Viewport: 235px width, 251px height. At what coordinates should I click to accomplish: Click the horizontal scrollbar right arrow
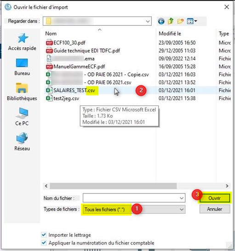tap(227, 186)
